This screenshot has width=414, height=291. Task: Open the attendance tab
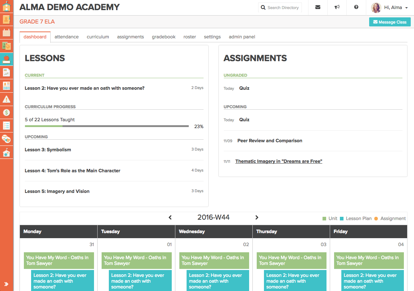coord(67,37)
